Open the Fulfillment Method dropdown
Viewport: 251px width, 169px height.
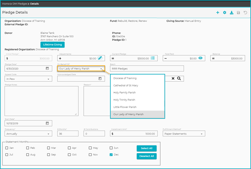click(184, 134)
